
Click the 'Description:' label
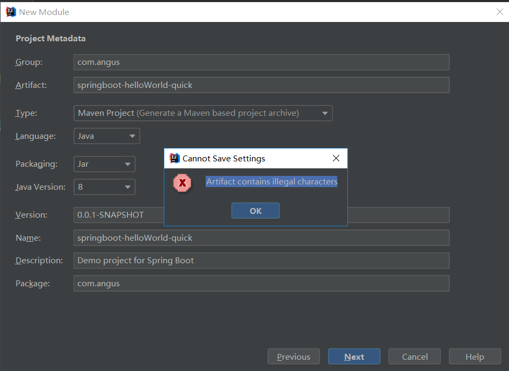[x=39, y=261]
